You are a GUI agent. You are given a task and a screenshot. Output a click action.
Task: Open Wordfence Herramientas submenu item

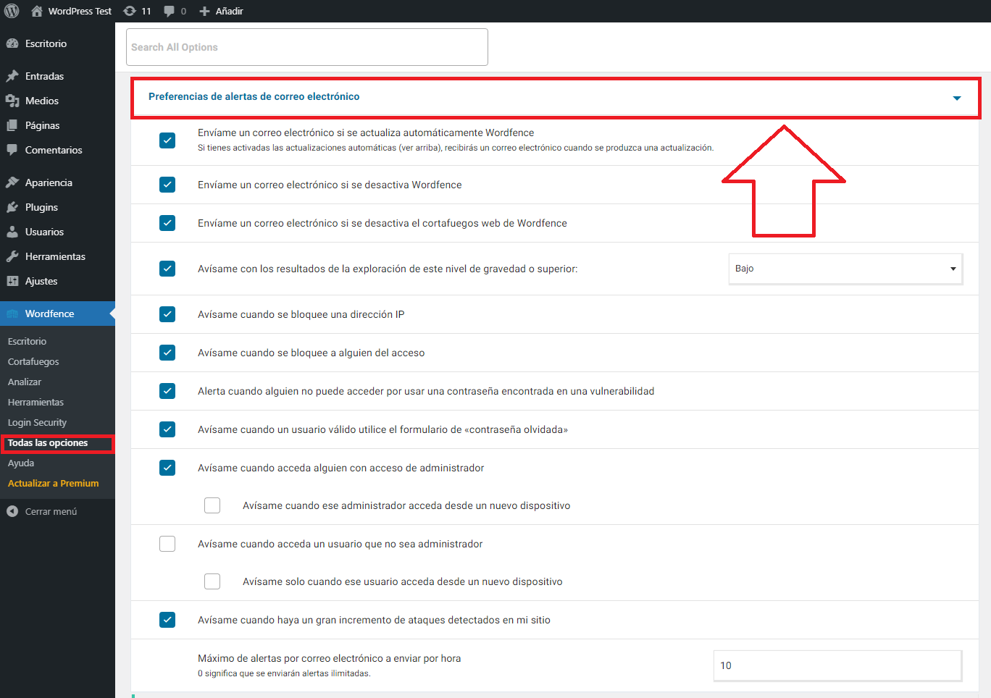[x=35, y=402]
